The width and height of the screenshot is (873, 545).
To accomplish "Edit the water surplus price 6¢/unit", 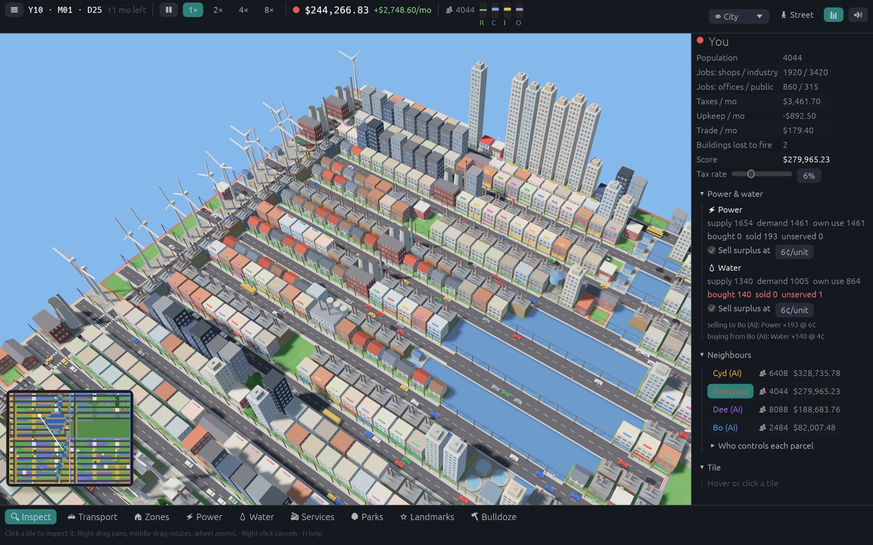I will coord(794,310).
